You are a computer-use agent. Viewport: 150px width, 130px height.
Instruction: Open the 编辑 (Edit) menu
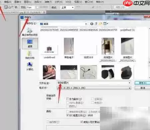[x=8, y=2]
